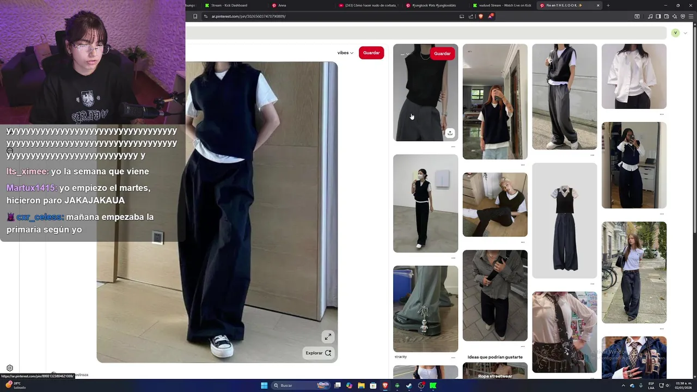Open the masked person black vest pin
This screenshot has height=392, width=697.
click(425, 204)
